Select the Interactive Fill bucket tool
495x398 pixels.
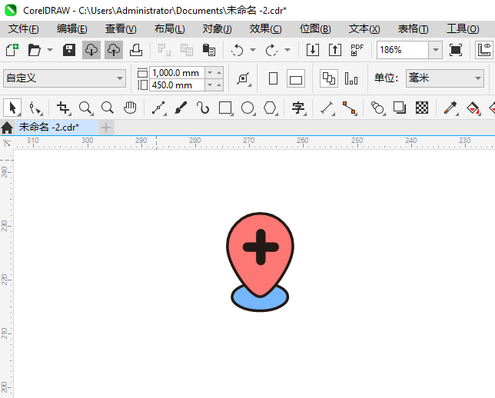[473, 108]
